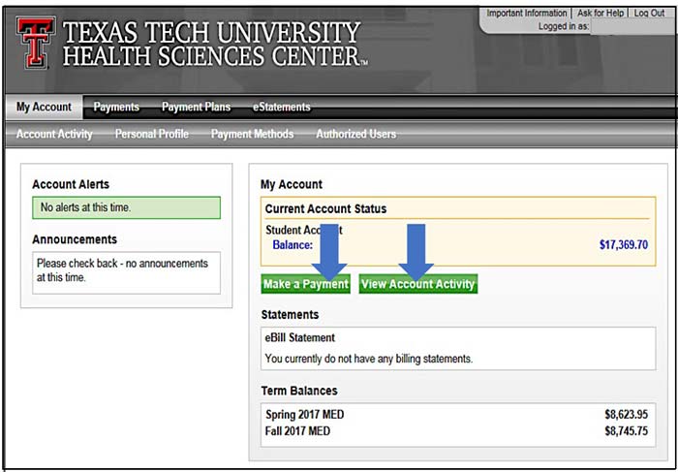
Task: Open the Personal Profile submenu item
Action: pyautogui.click(x=152, y=134)
